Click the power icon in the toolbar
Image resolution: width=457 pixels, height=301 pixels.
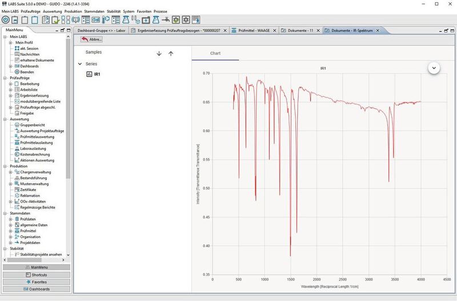6,19
